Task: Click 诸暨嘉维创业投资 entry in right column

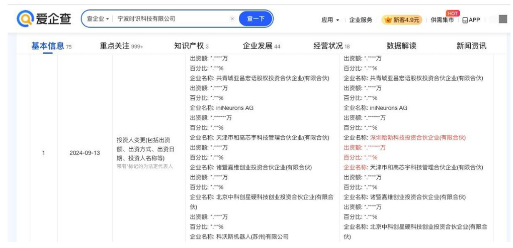Action: pyautogui.click(x=418, y=197)
